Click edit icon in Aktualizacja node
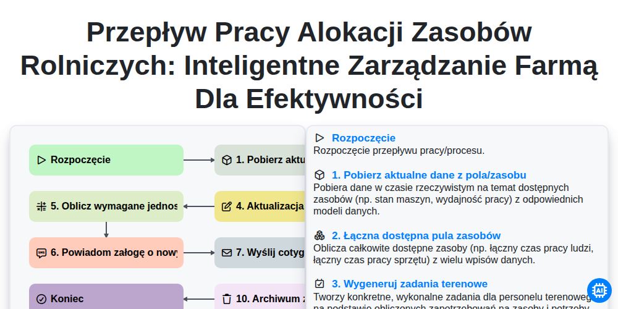The width and height of the screenshot is (618, 309). (x=227, y=206)
